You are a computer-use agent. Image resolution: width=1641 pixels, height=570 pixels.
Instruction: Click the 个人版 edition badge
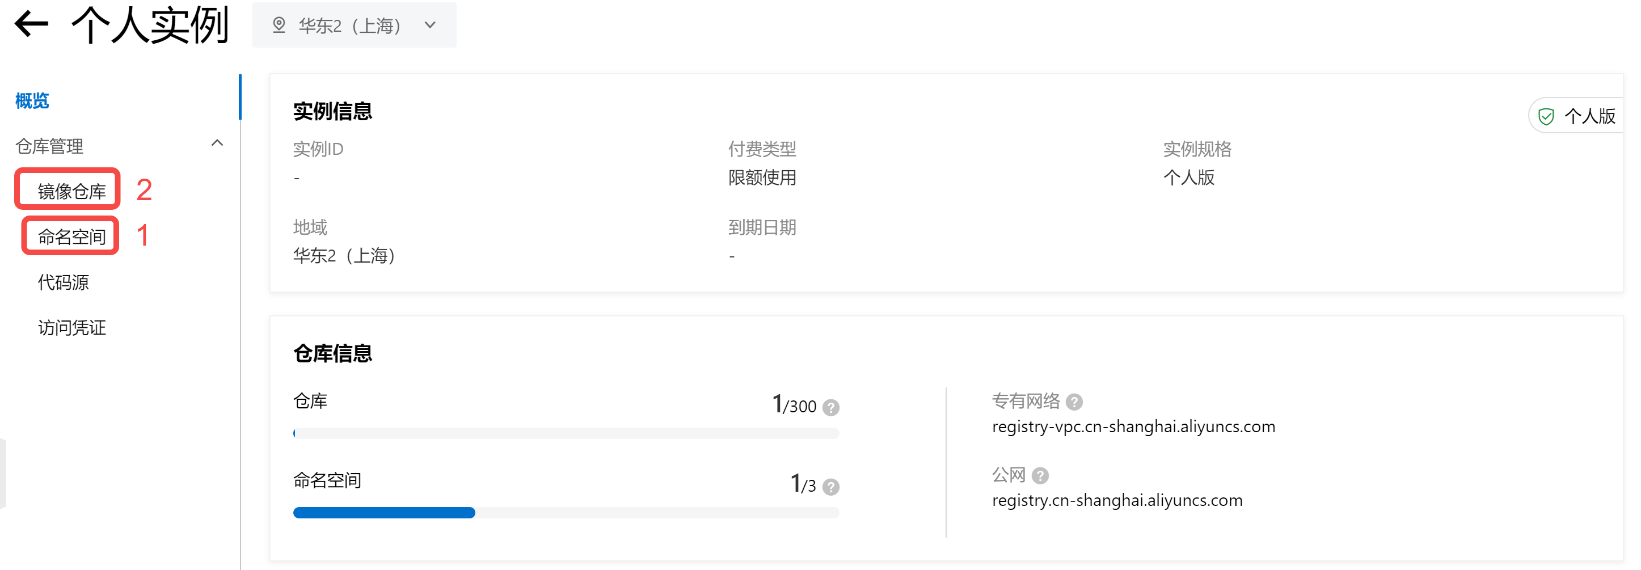coord(1576,116)
